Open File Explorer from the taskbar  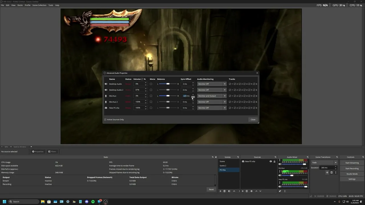pyautogui.click(x=43, y=202)
